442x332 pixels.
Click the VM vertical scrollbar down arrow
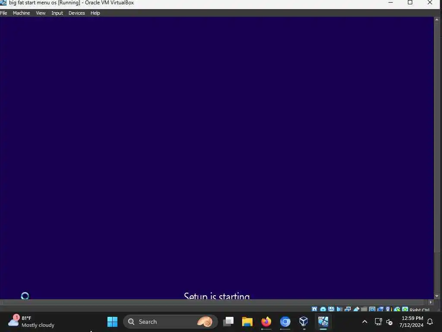(x=437, y=296)
